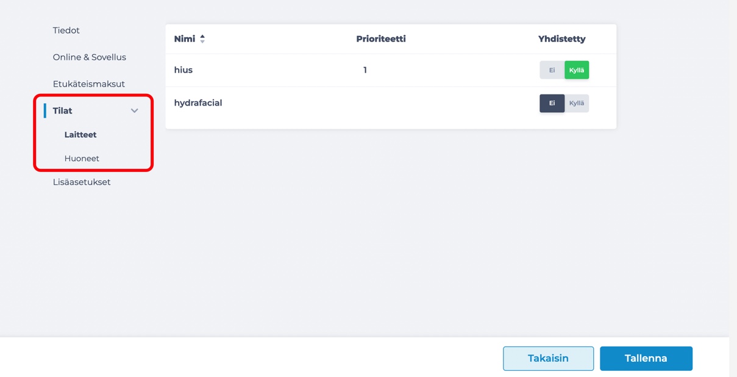Viewport: 737px width, 377px height.
Task: Set hius Yhdistetty to Kyllä
Action: pyautogui.click(x=577, y=70)
